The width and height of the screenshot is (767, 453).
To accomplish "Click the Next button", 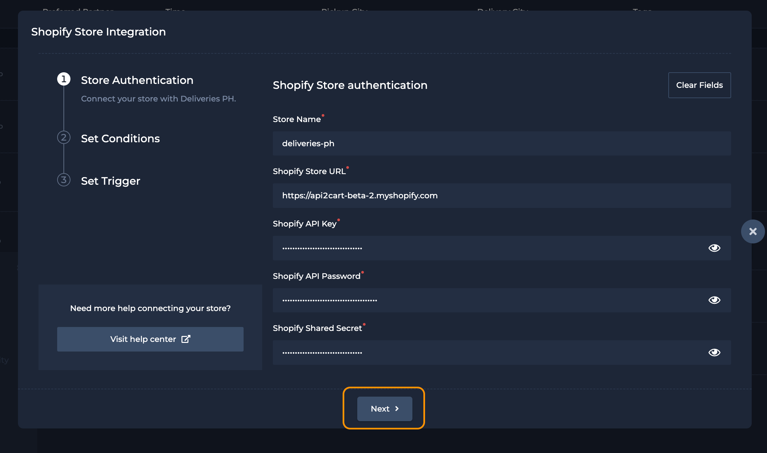I will point(384,409).
